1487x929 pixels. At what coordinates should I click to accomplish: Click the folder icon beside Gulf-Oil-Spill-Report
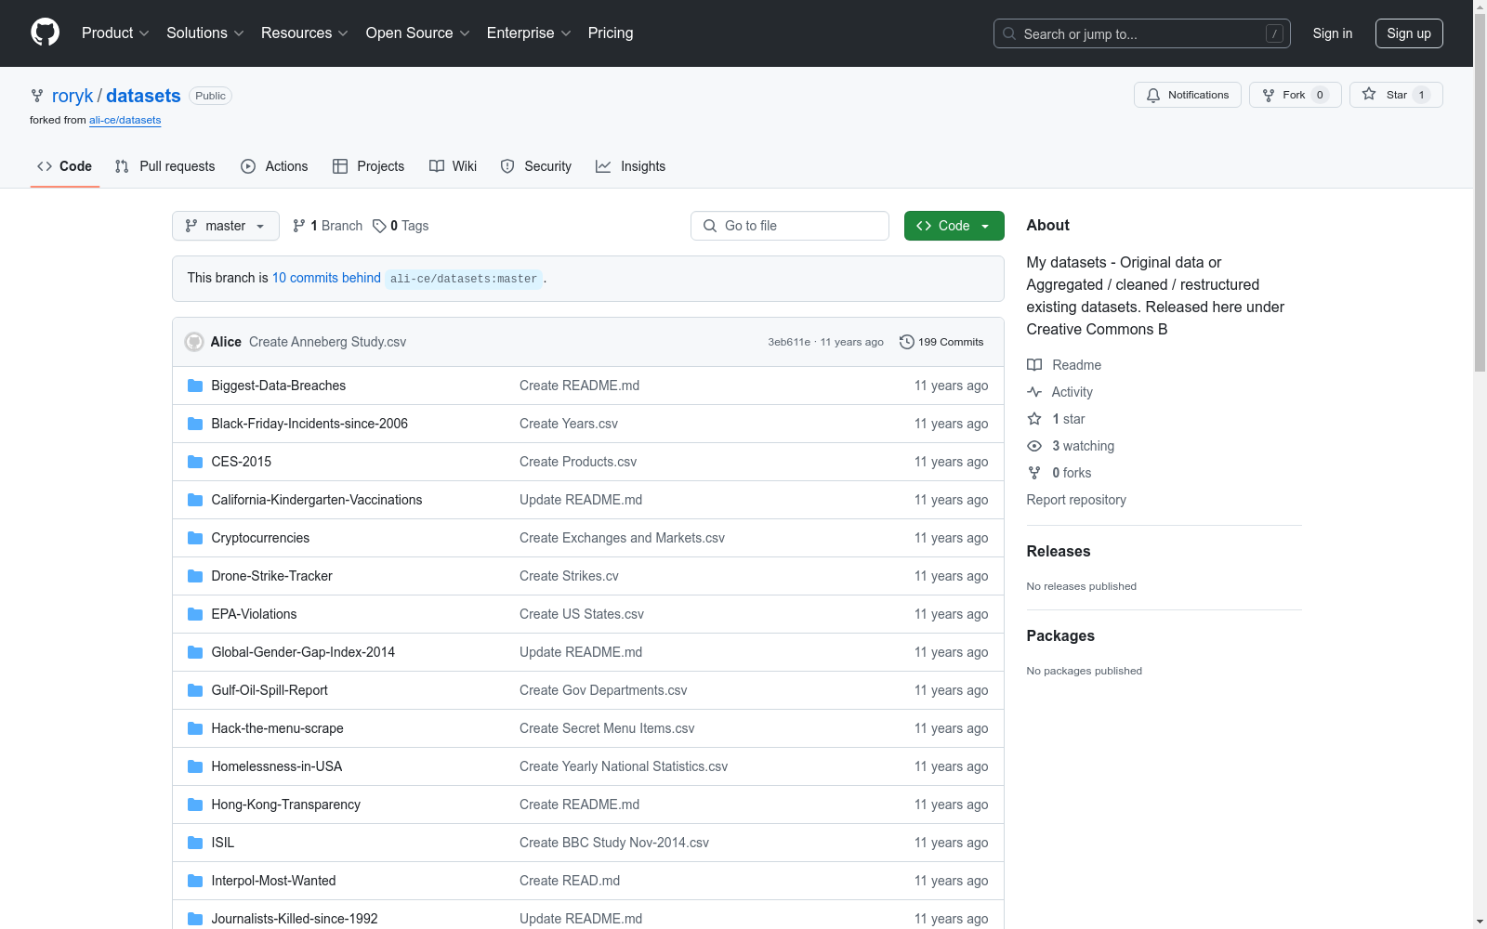click(195, 690)
